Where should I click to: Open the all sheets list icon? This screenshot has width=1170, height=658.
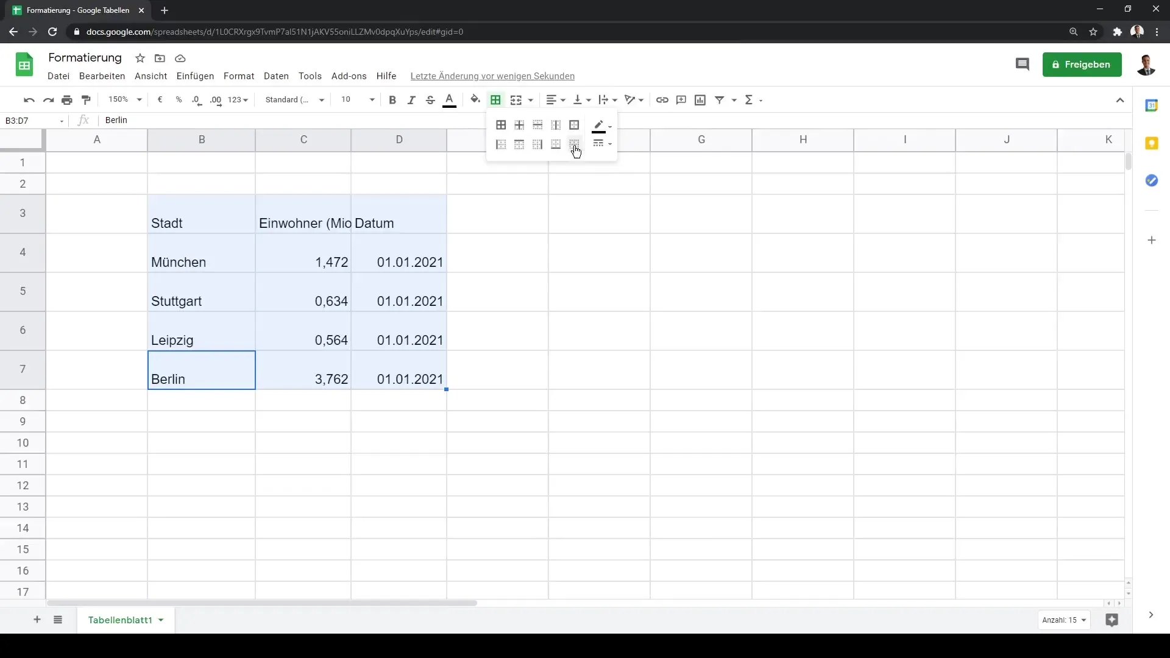click(x=58, y=620)
